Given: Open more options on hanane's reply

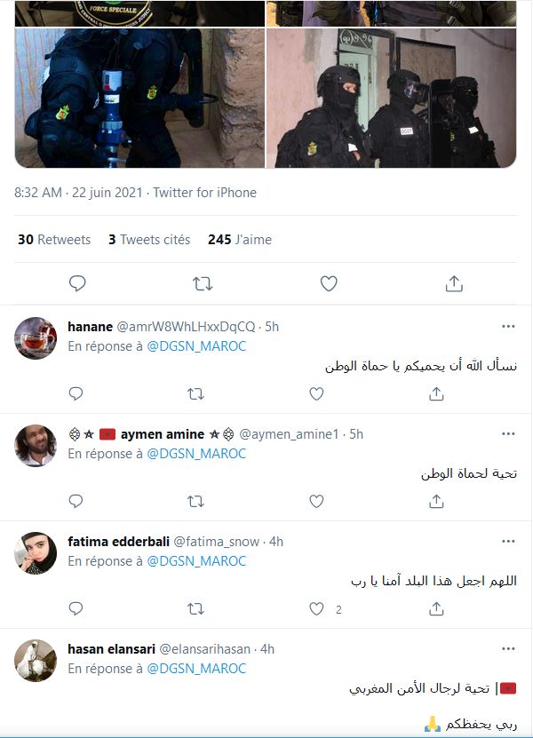Looking at the screenshot, I should tap(508, 326).
